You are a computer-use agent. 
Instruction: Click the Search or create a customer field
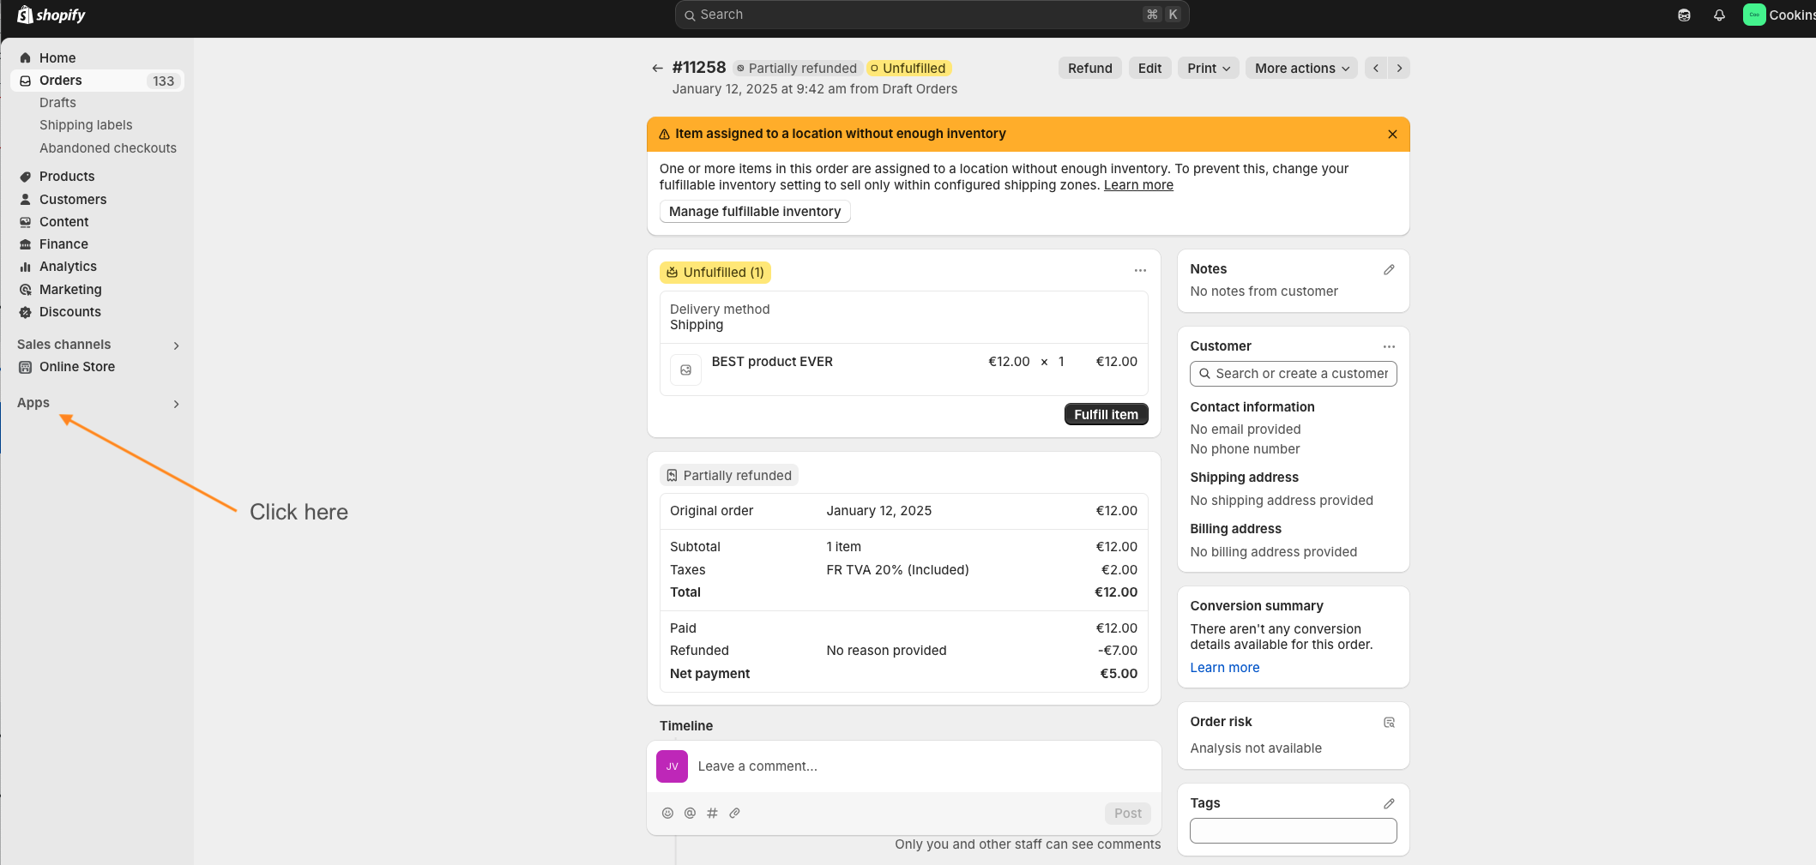coord(1293,374)
